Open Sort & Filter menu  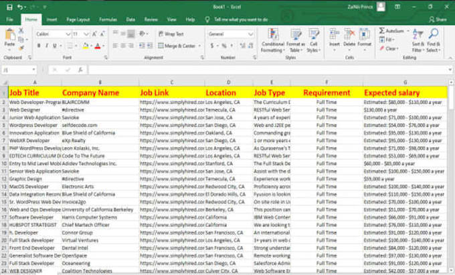(x=418, y=41)
